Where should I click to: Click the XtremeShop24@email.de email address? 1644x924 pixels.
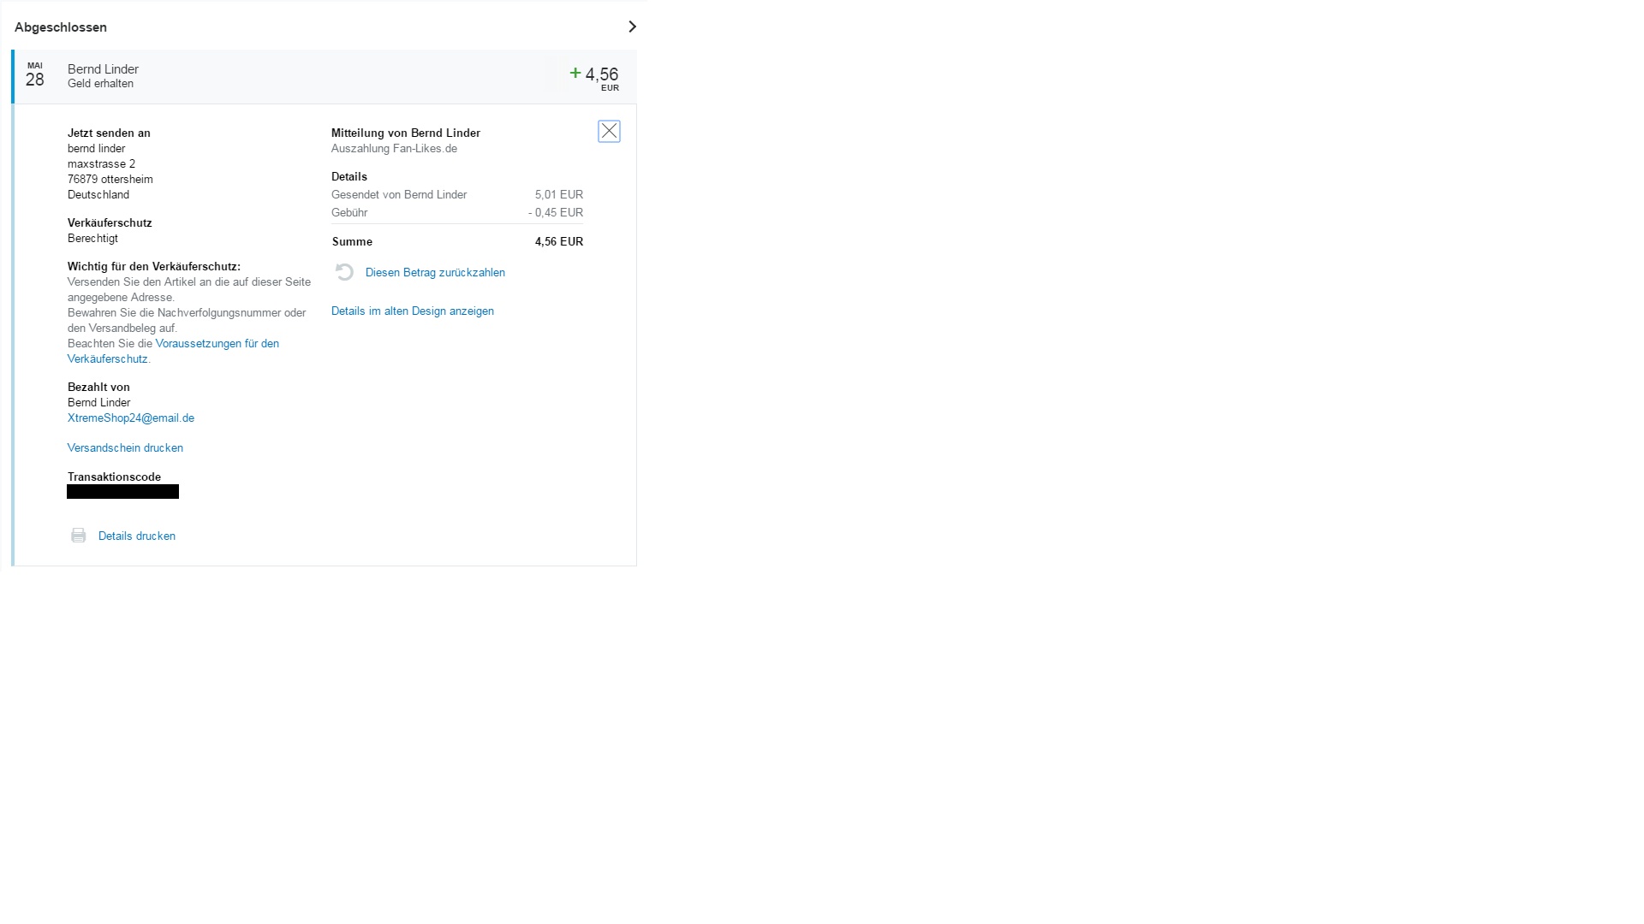click(130, 418)
